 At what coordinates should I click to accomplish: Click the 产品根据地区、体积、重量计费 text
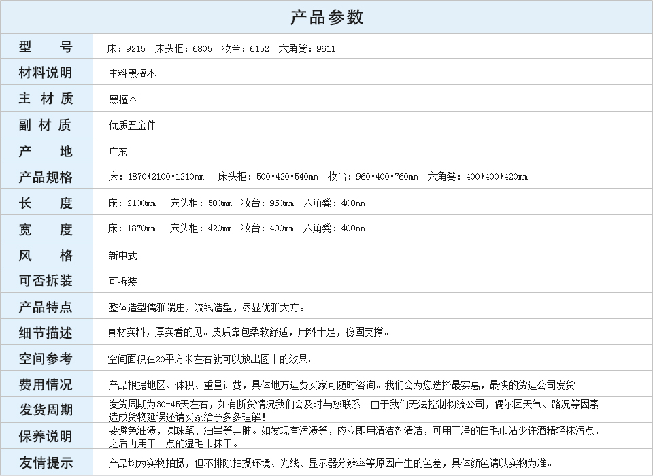[x=175, y=385]
